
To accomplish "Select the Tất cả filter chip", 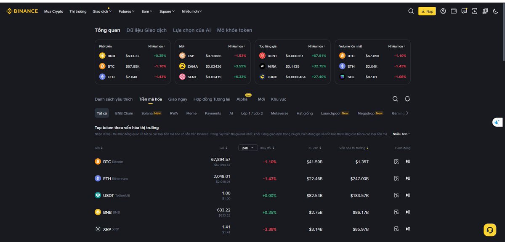I will 102,113.
